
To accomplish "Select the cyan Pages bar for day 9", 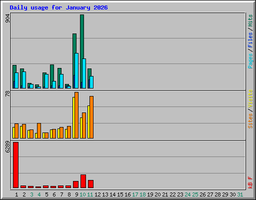I will click(76, 70).
